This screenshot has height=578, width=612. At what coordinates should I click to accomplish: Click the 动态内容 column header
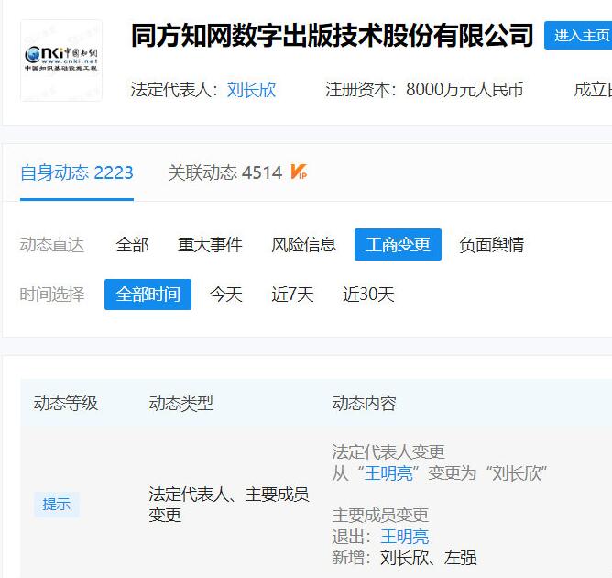coord(364,403)
